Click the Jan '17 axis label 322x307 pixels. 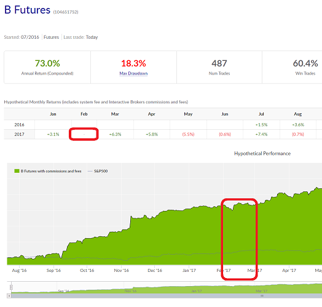pyautogui.click(x=189, y=271)
